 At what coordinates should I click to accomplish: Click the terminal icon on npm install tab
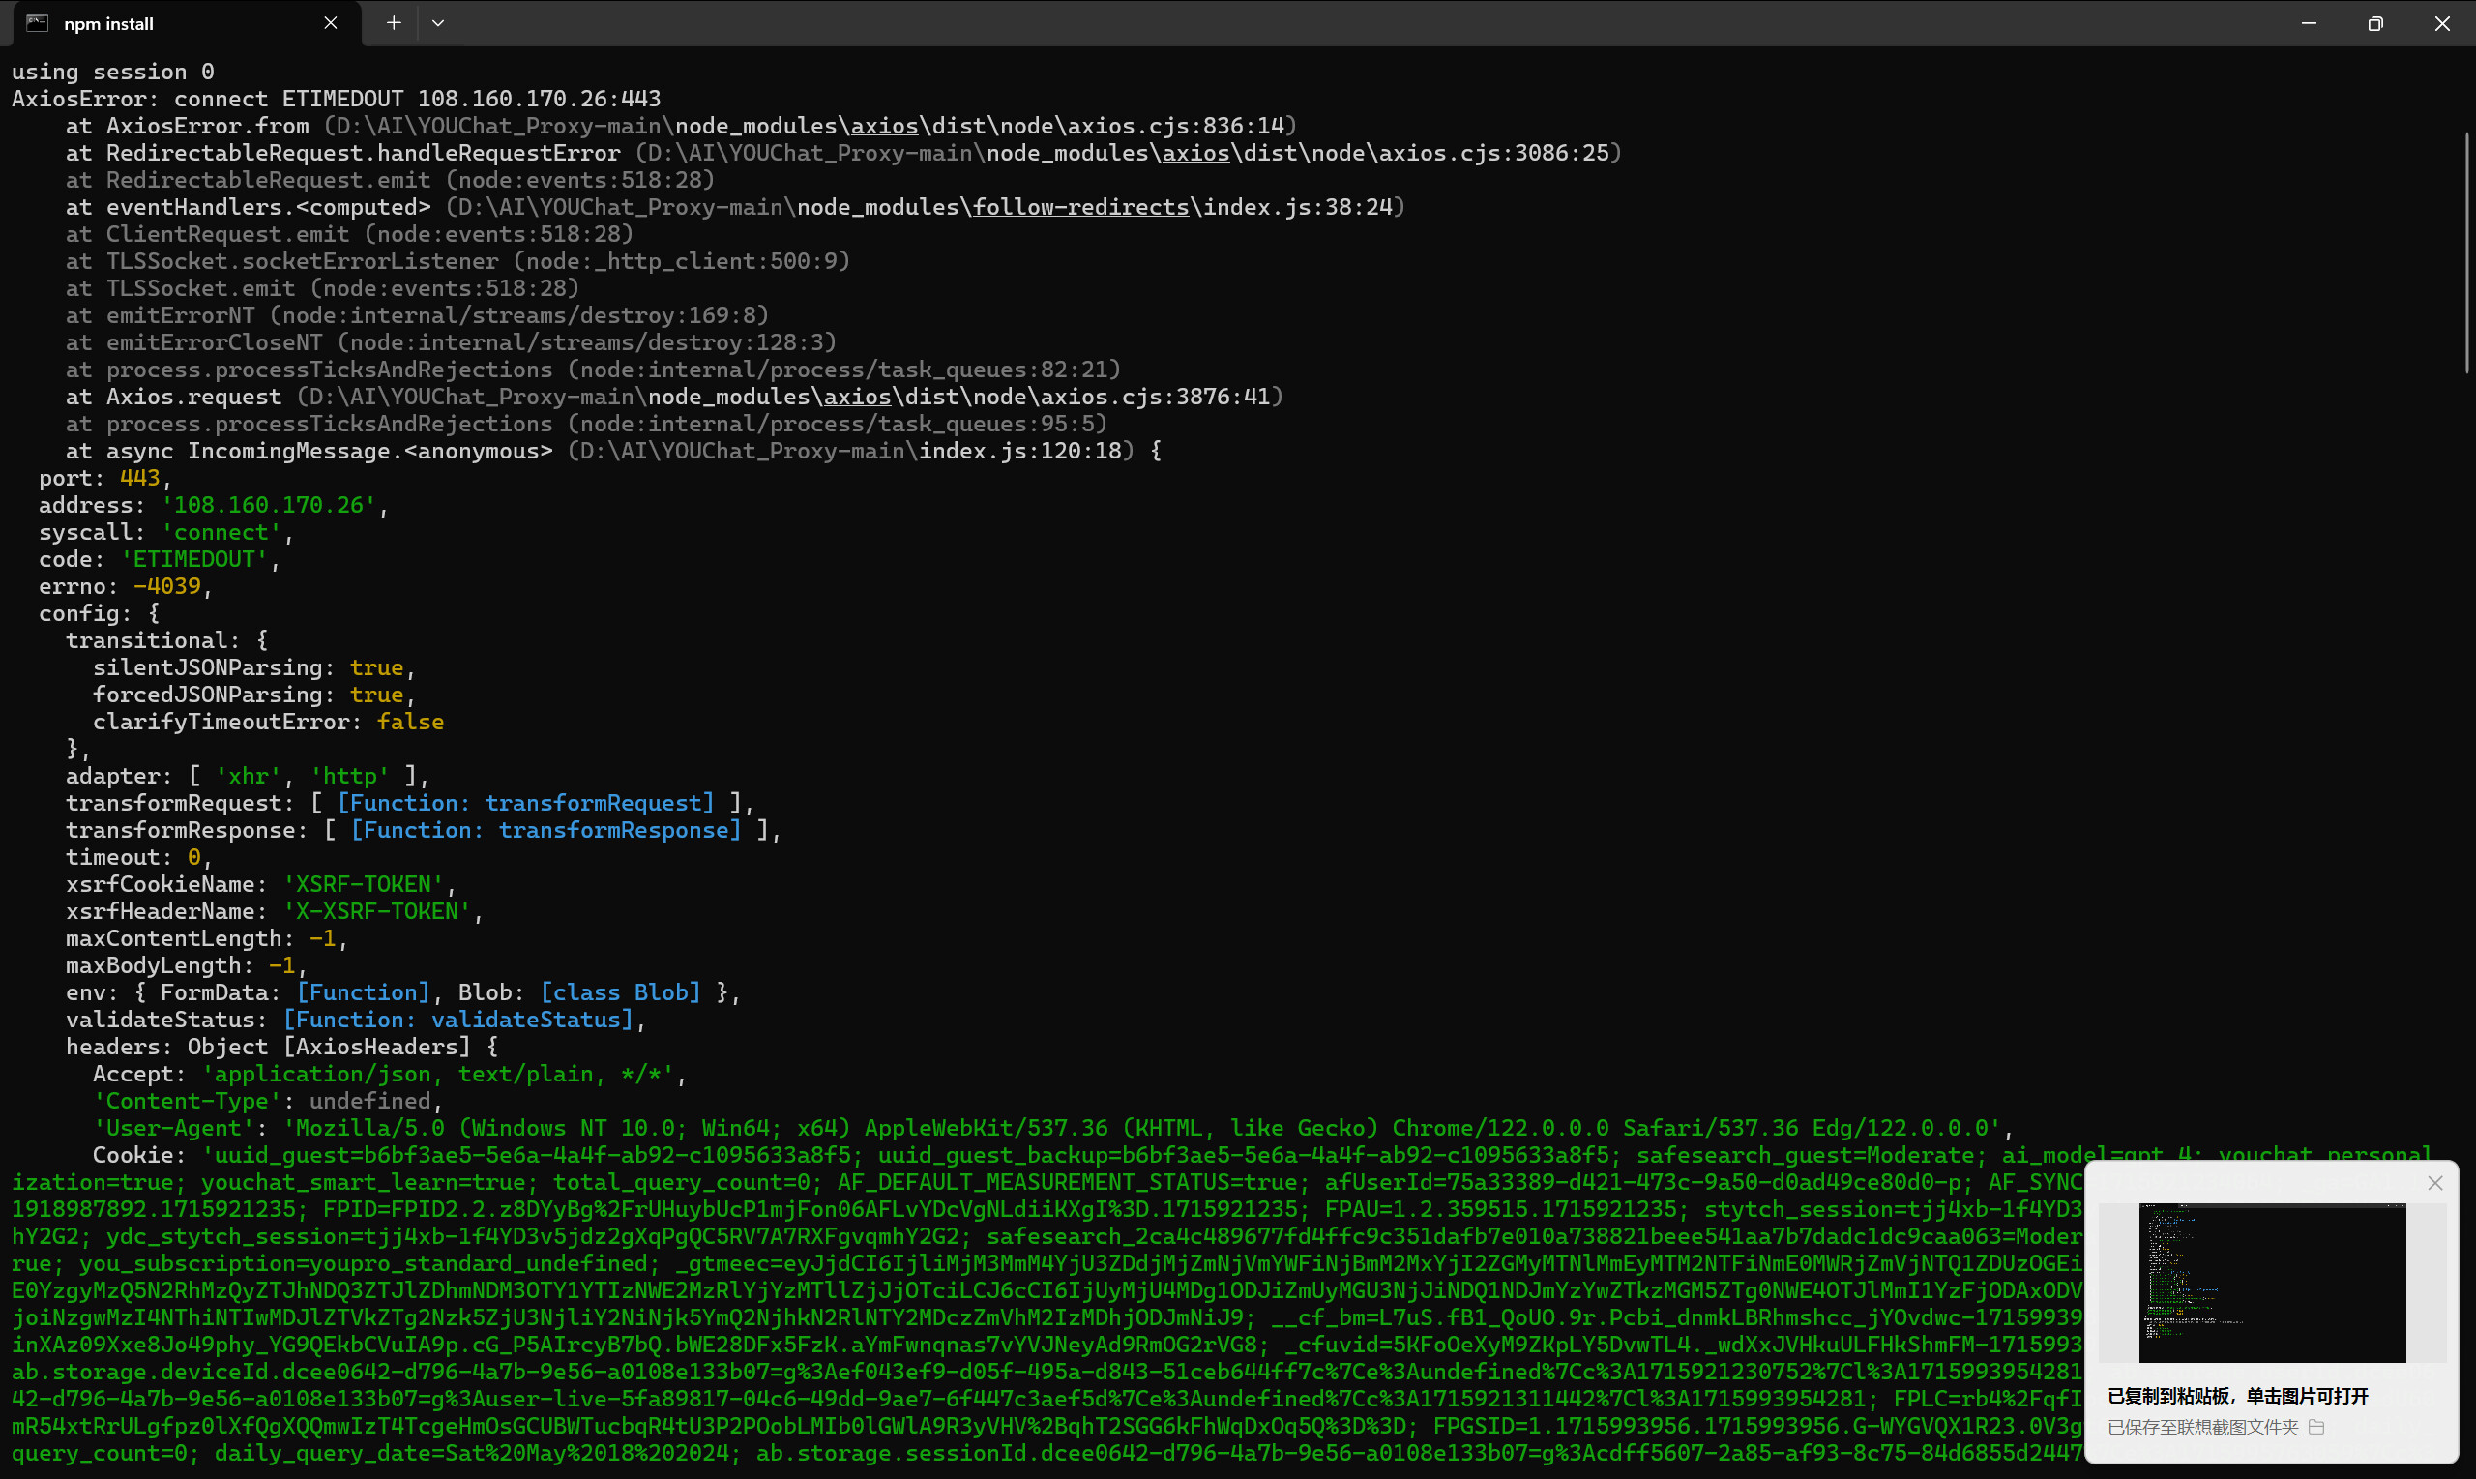point(37,23)
